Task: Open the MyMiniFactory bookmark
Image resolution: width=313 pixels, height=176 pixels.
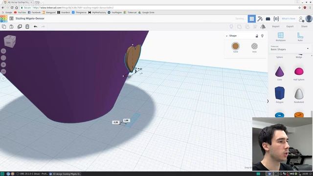Action: point(97,12)
